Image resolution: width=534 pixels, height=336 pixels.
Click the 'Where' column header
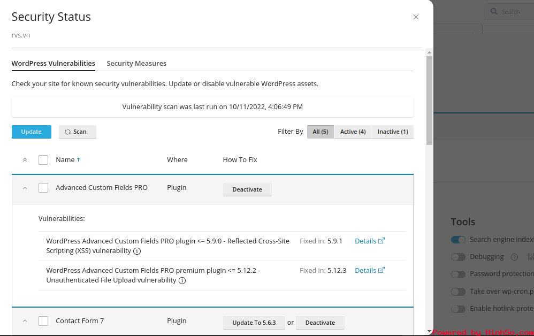point(177,159)
